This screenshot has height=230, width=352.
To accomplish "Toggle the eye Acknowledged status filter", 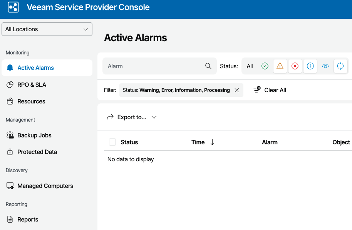I will point(325,66).
